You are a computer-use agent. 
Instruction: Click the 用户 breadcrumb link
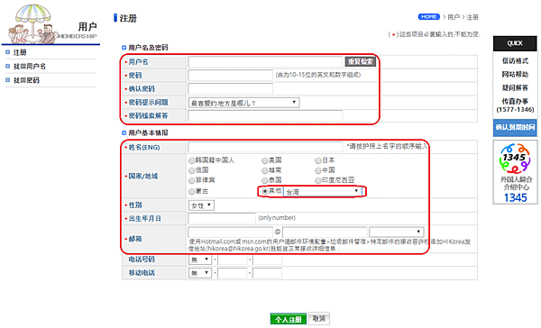pos(454,17)
